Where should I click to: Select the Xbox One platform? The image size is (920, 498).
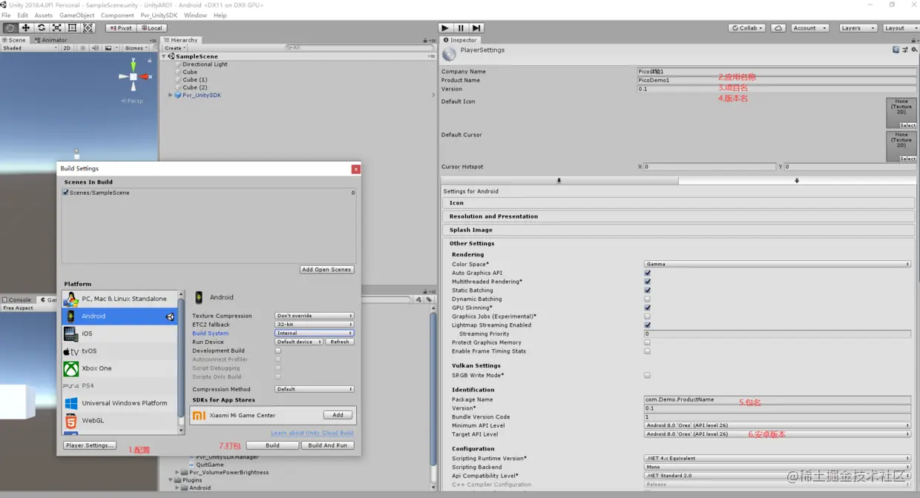point(119,368)
